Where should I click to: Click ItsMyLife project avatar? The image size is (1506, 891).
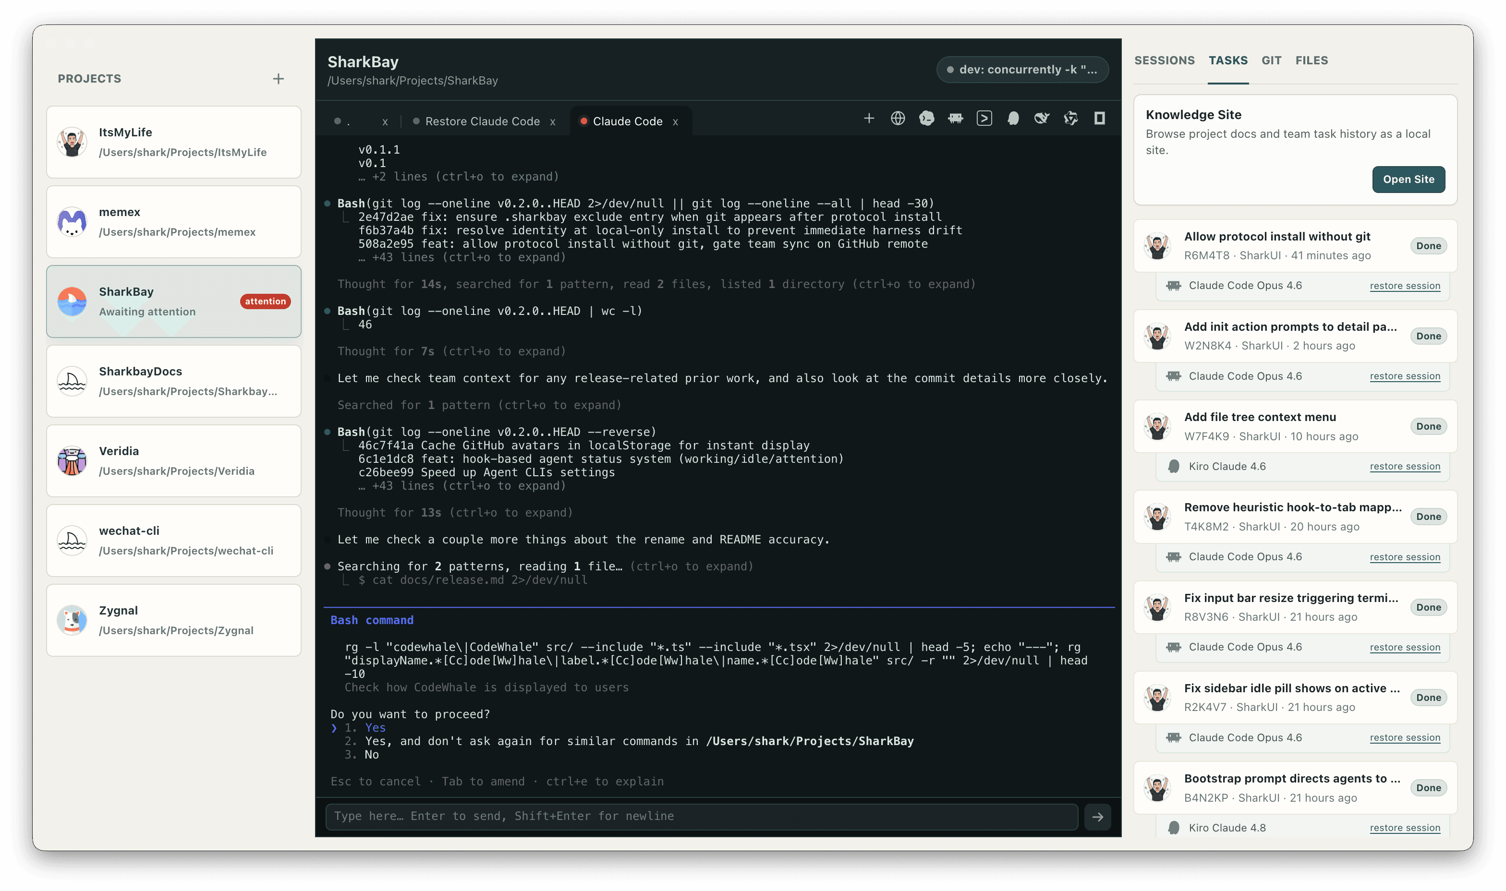point(72,142)
